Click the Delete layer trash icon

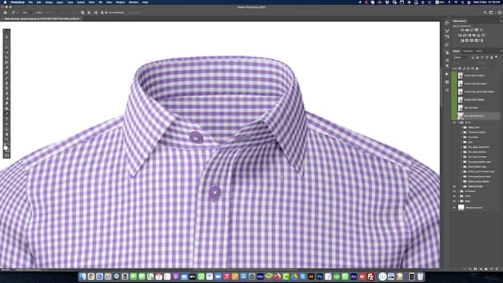[x=496, y=269]
